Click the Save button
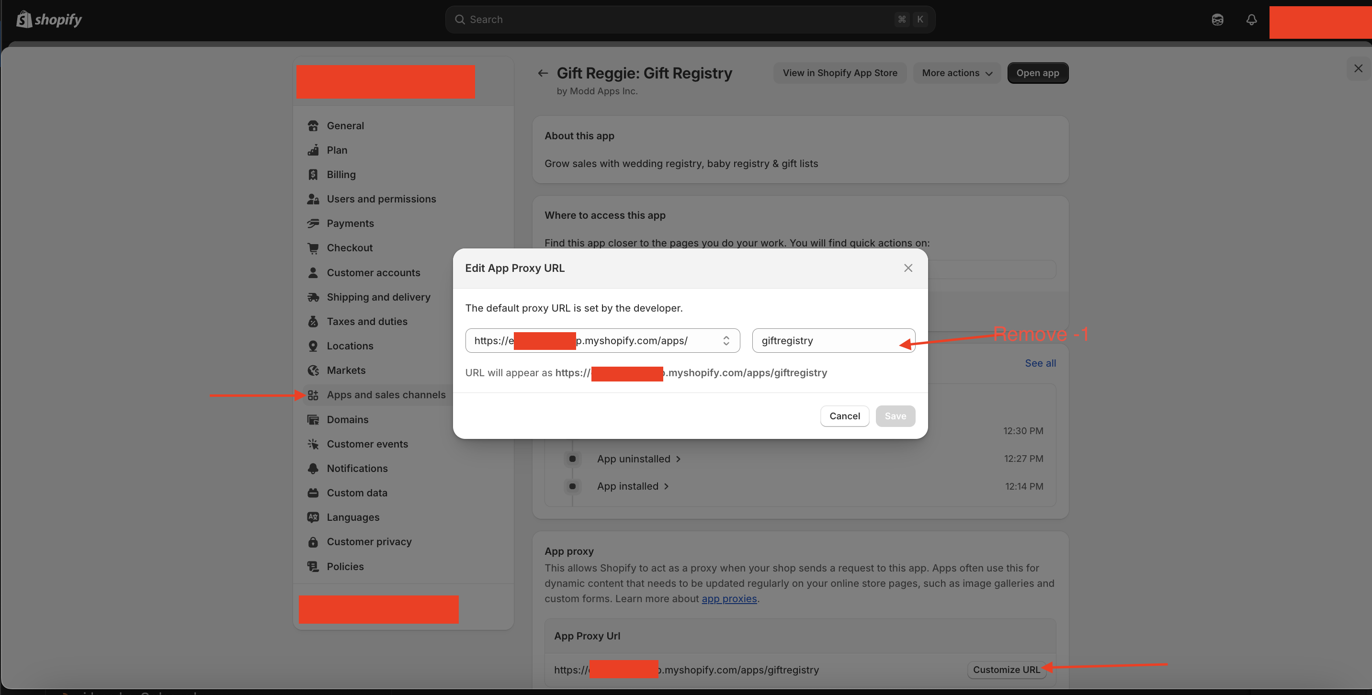The width and height of the screenshot is (1372, 695). click(895, 416)
